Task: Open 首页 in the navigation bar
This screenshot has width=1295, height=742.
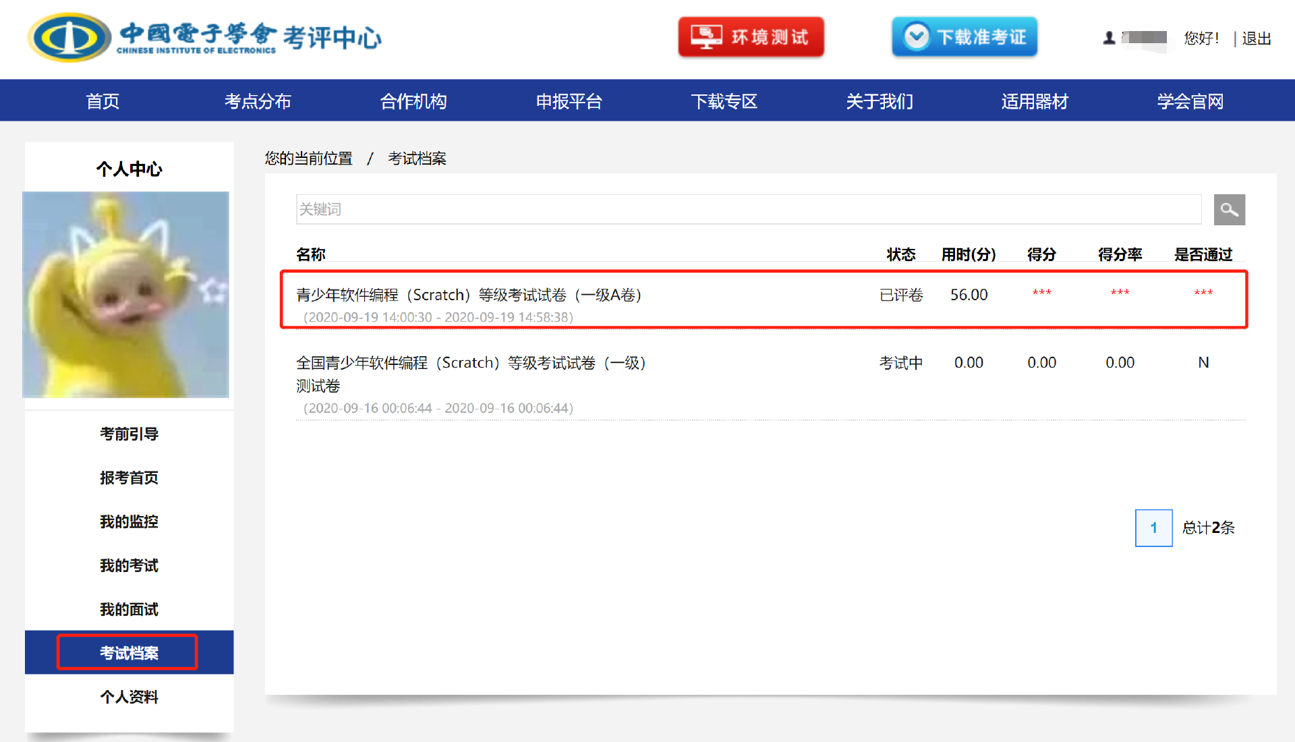Action: pyautogui.click(x=103, y=101)
